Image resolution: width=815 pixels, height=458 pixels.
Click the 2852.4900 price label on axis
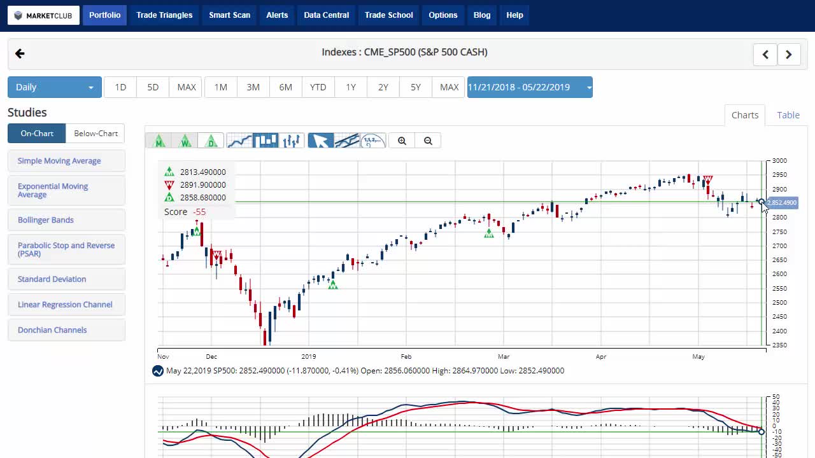coord(781,203)
